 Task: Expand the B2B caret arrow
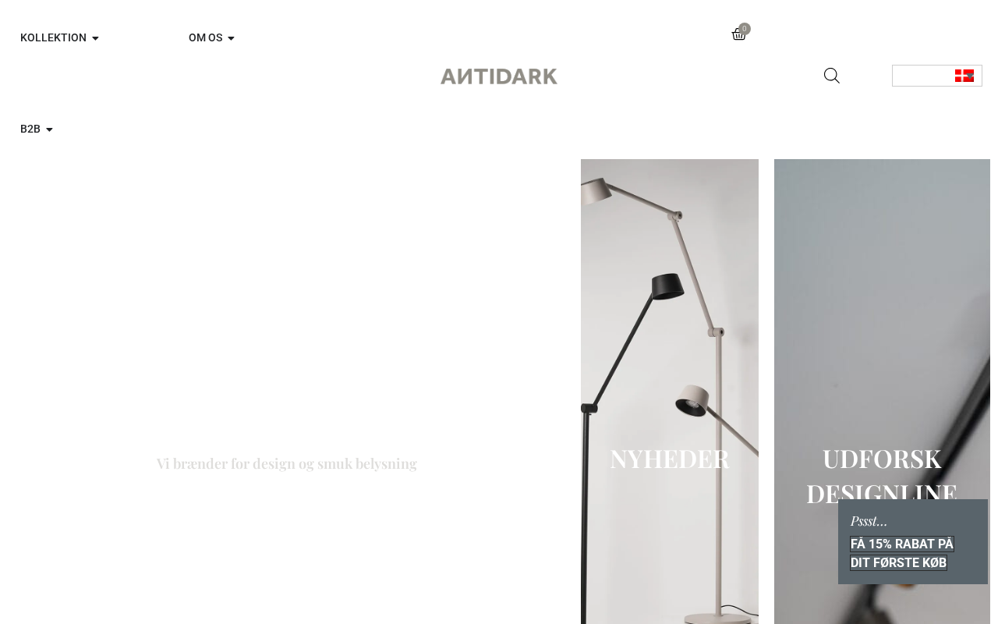pyautogui.click(x=49, y=129)
